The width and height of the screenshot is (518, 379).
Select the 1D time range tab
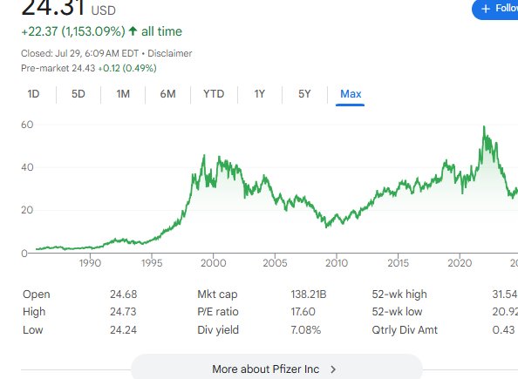coord(33,94)
